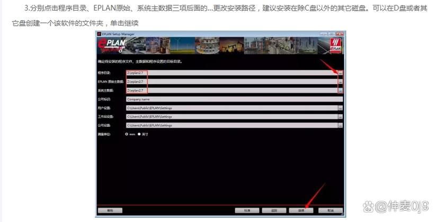Click the 公司标识 label text
Viewport: 437px width, 222px height.
(x=104, y=99)
